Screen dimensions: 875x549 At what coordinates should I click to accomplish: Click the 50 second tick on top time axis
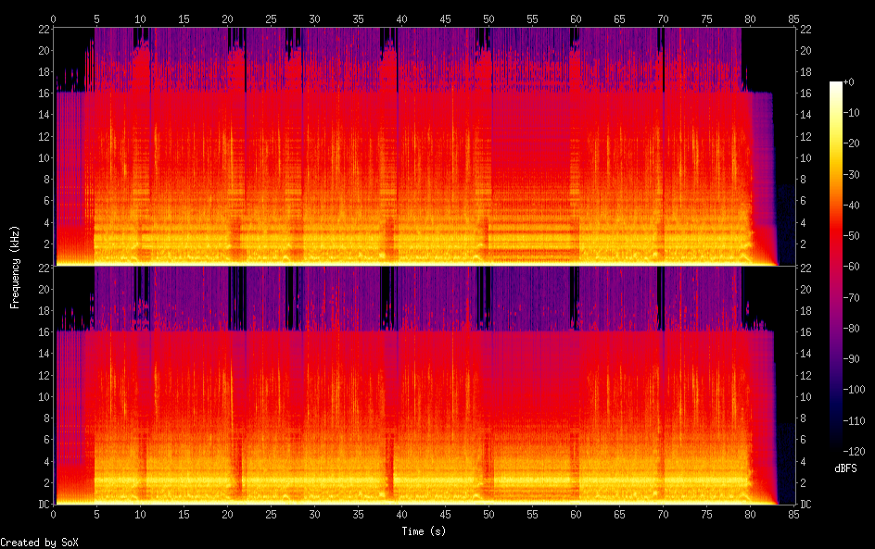pos(488,19)
